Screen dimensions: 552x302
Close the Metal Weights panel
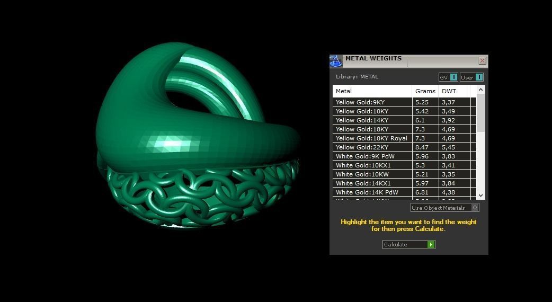click(482, 60)
